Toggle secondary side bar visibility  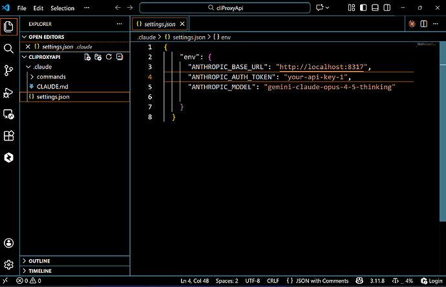pos(387,8)
